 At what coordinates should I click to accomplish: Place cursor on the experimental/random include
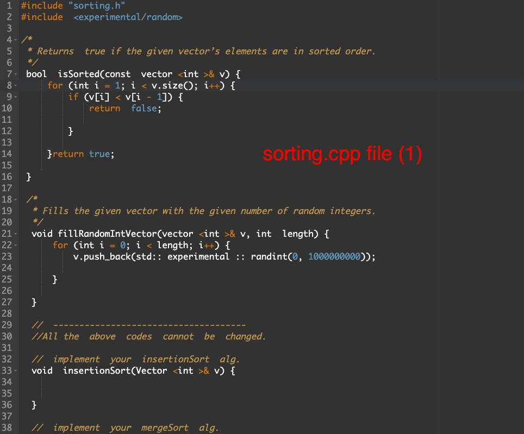(x=128, y=17)
